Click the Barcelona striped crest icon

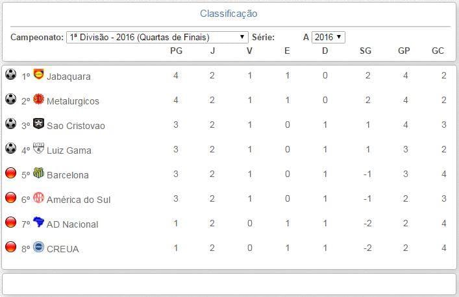pos(38,173)
